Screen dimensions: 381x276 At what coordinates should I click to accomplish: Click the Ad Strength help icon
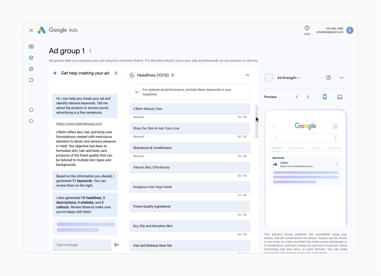point(328,78)
